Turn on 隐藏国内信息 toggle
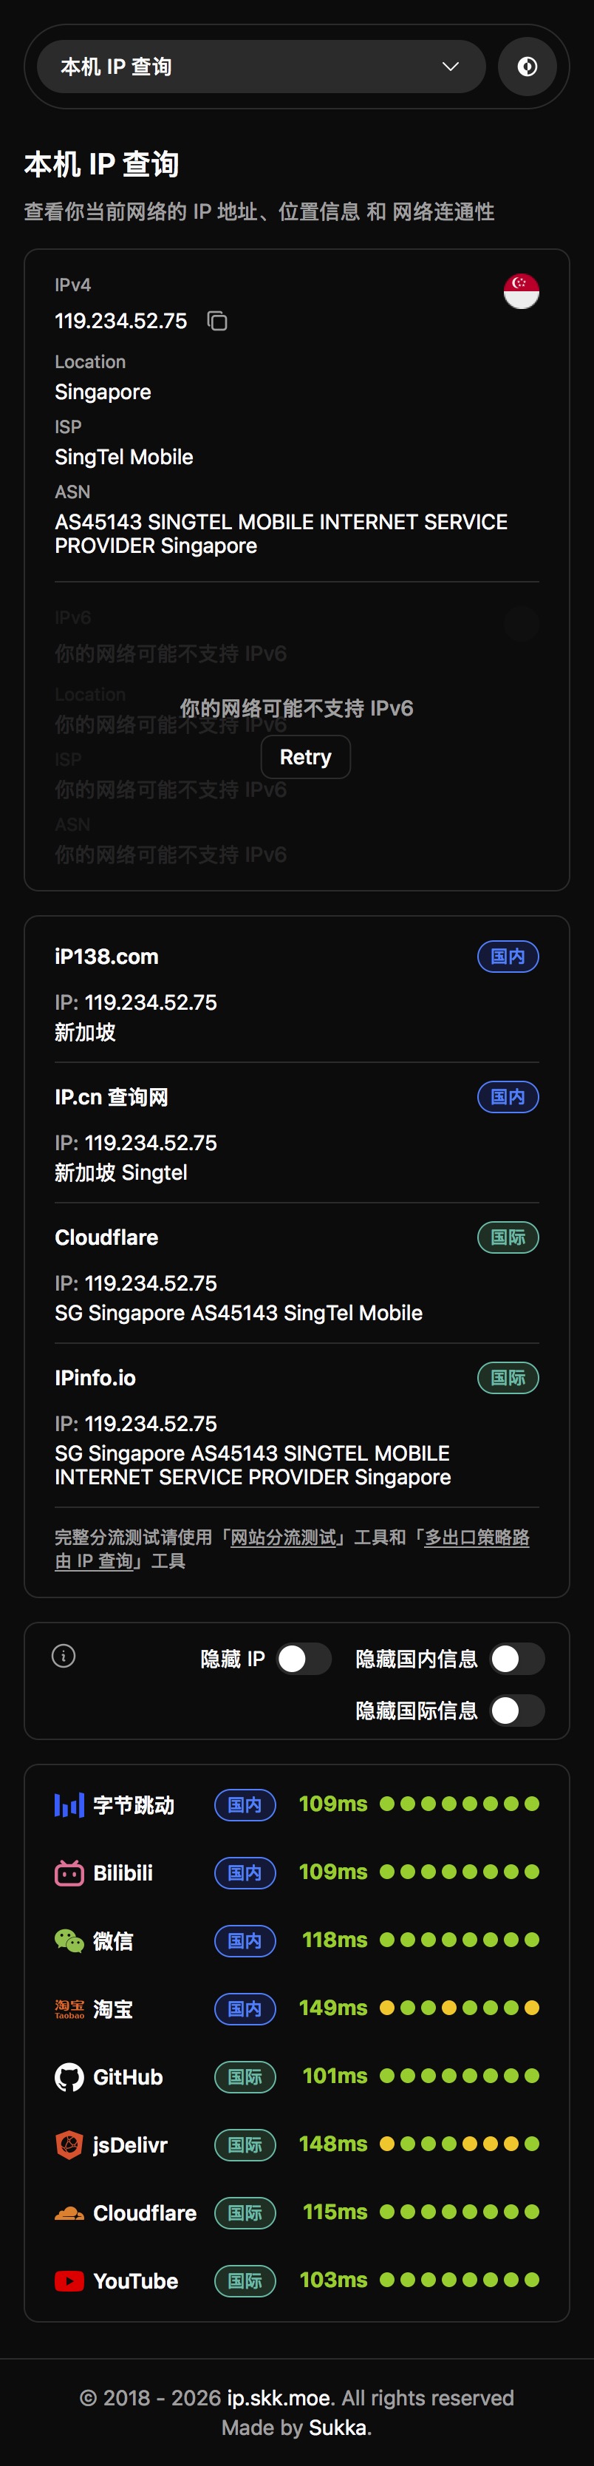594x2466 pixels. (516, 1659)
